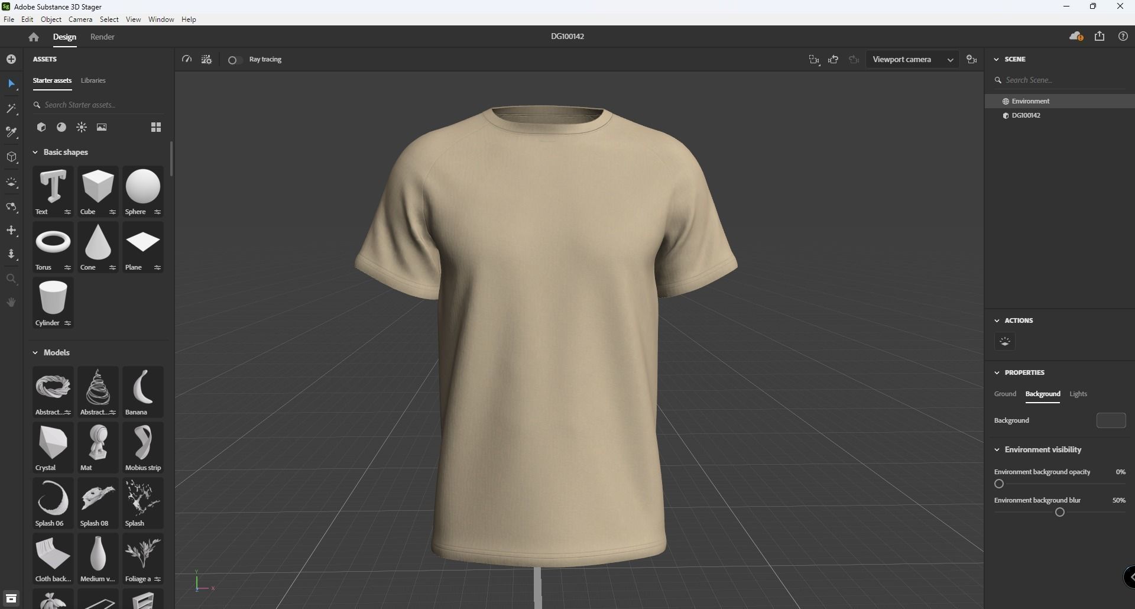Switch to the Libraries tab
Image resolution: width=1135 pixels, height=609 pixels.
[93, 80]
